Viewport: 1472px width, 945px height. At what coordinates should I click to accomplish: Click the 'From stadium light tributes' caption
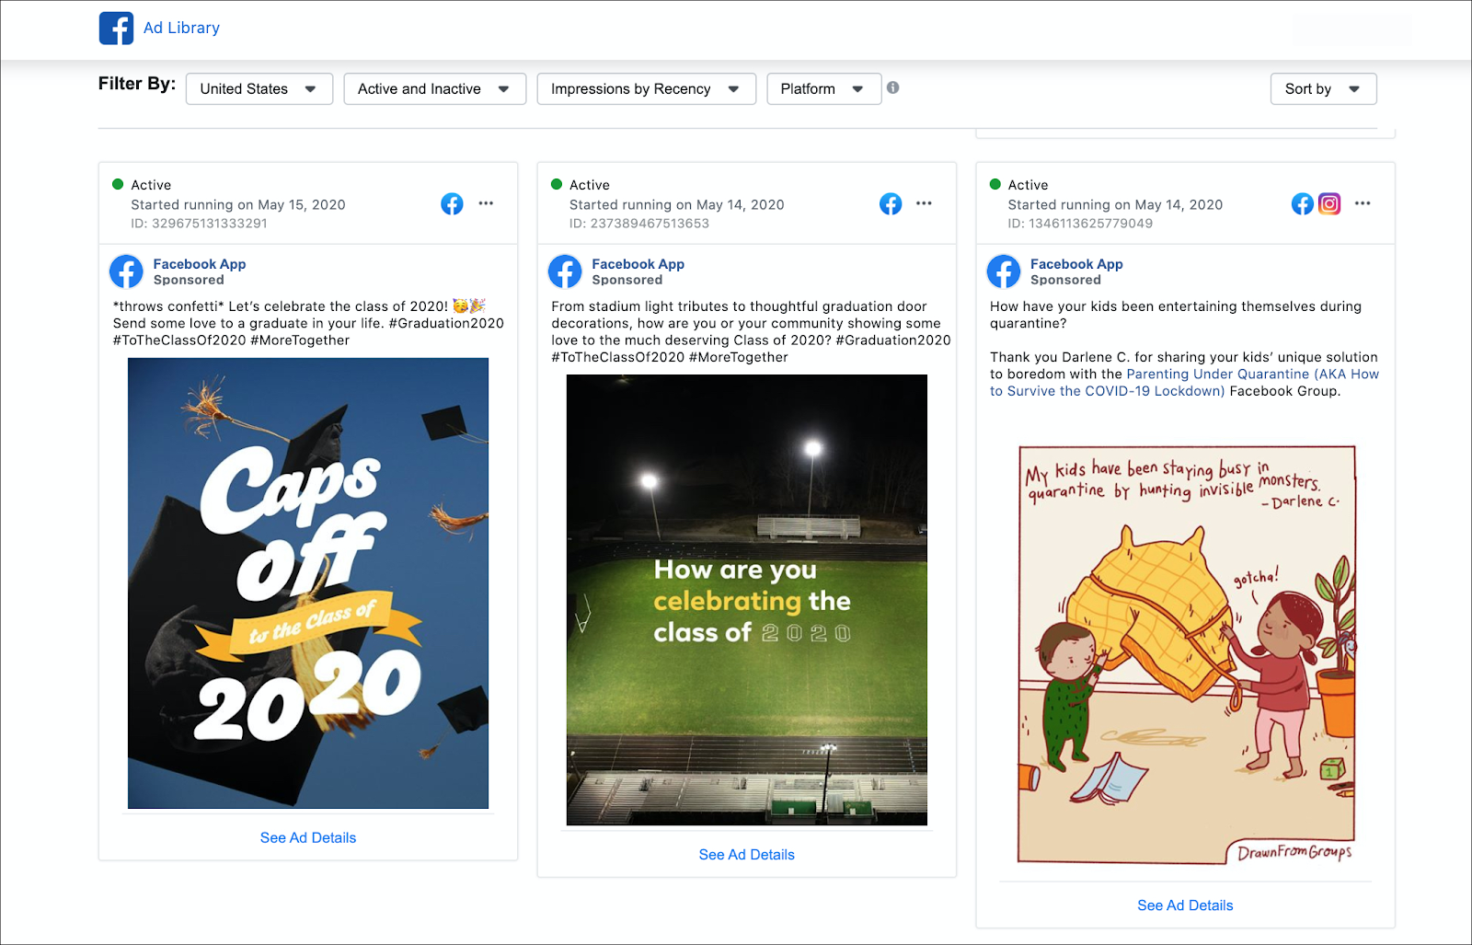(x=751, y=331)
